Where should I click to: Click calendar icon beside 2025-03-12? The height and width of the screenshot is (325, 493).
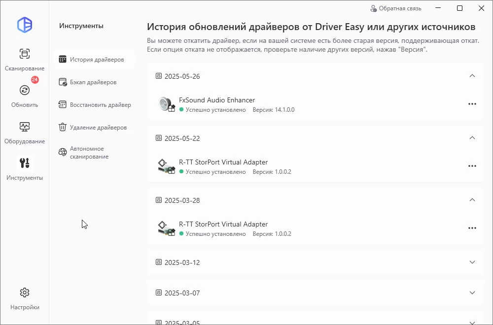159,262
